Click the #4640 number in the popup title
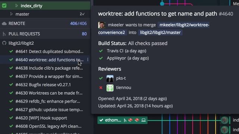 226,14
